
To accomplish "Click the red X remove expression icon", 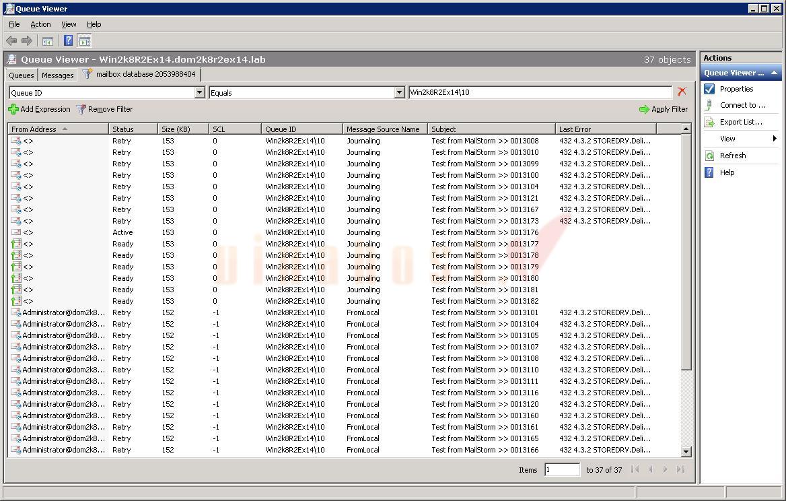I will click(682, 92).
